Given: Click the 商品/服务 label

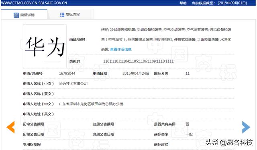Looking at the screenshot, I should coord(78,40).
